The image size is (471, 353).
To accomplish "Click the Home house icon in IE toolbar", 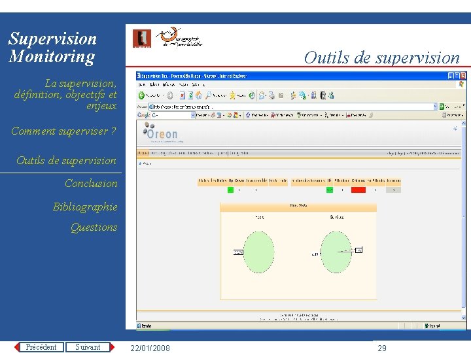I will click(x=199, y=95).
